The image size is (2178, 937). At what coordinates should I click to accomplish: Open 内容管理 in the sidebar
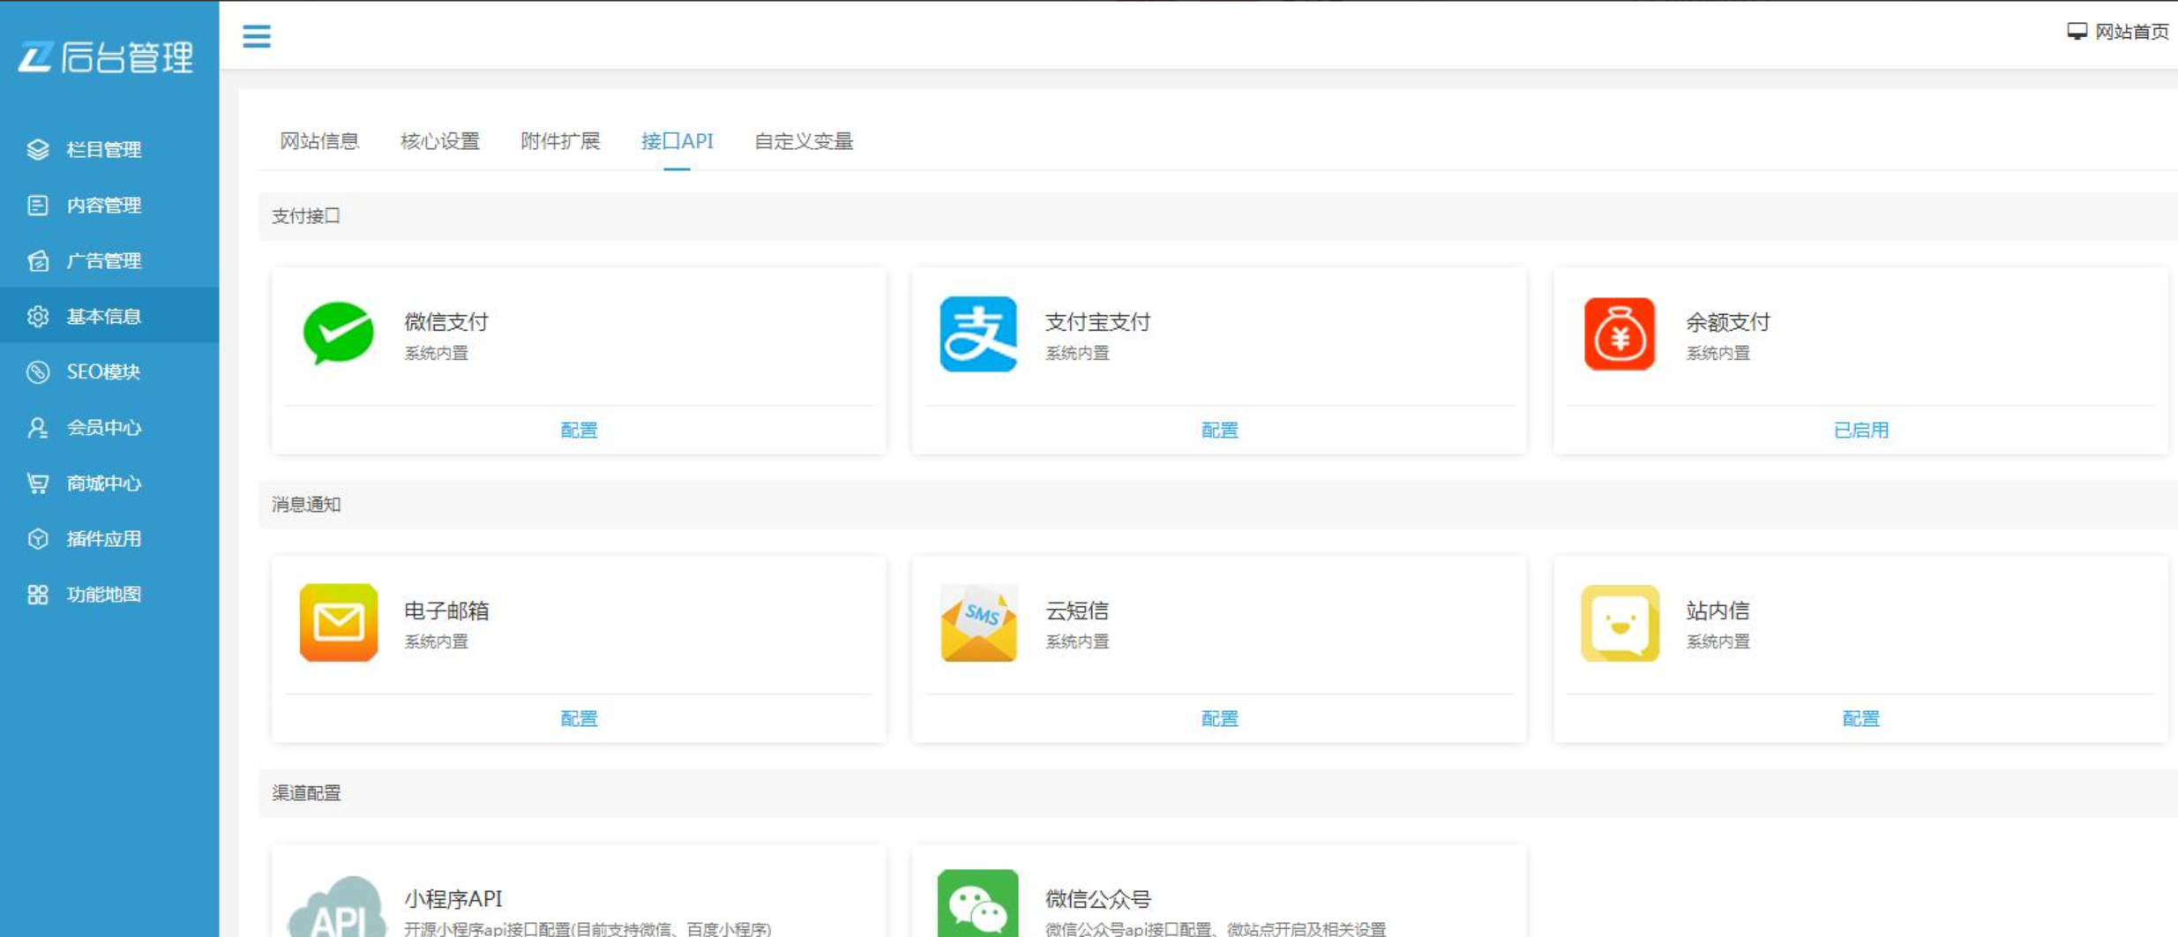[x=109, y=205]
